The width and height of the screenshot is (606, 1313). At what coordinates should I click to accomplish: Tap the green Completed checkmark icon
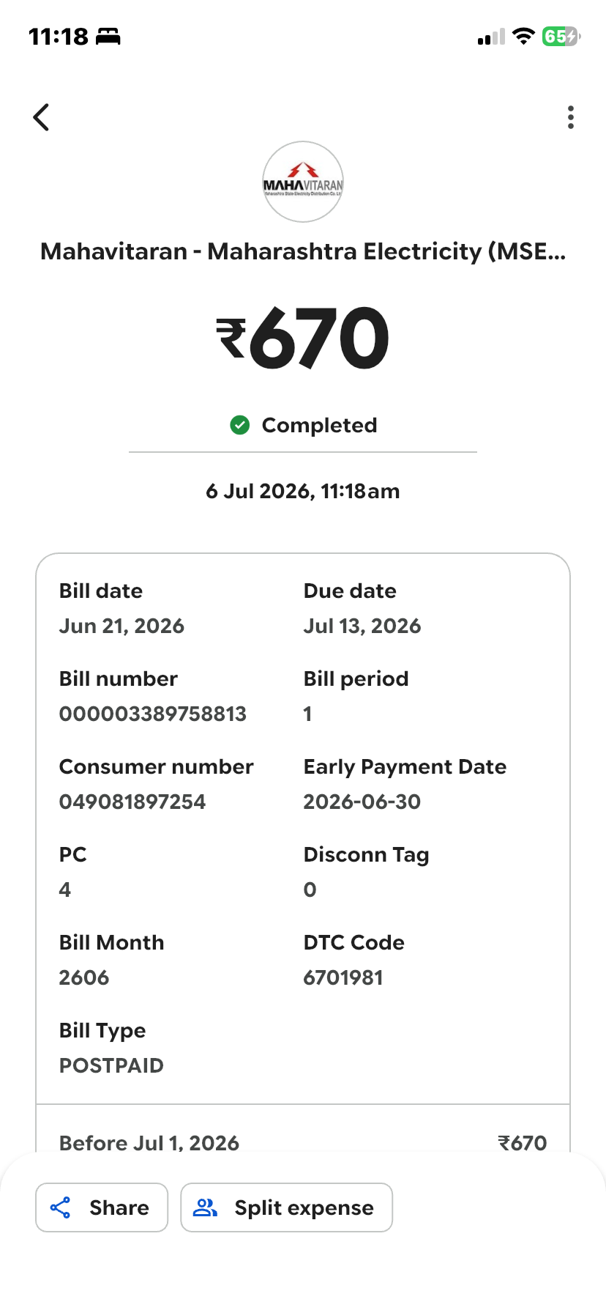click(240, 425)
